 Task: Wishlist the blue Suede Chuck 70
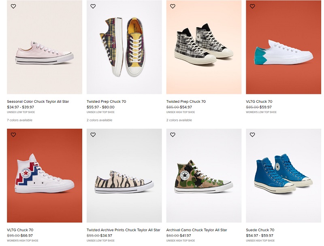[x=252, y=135]
